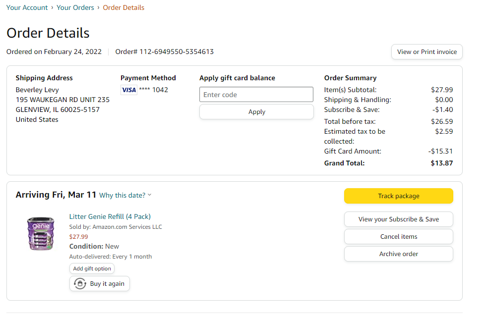Click Cancel items button
This screenshot has height=318, width=485.
click(x=398, y=236)
